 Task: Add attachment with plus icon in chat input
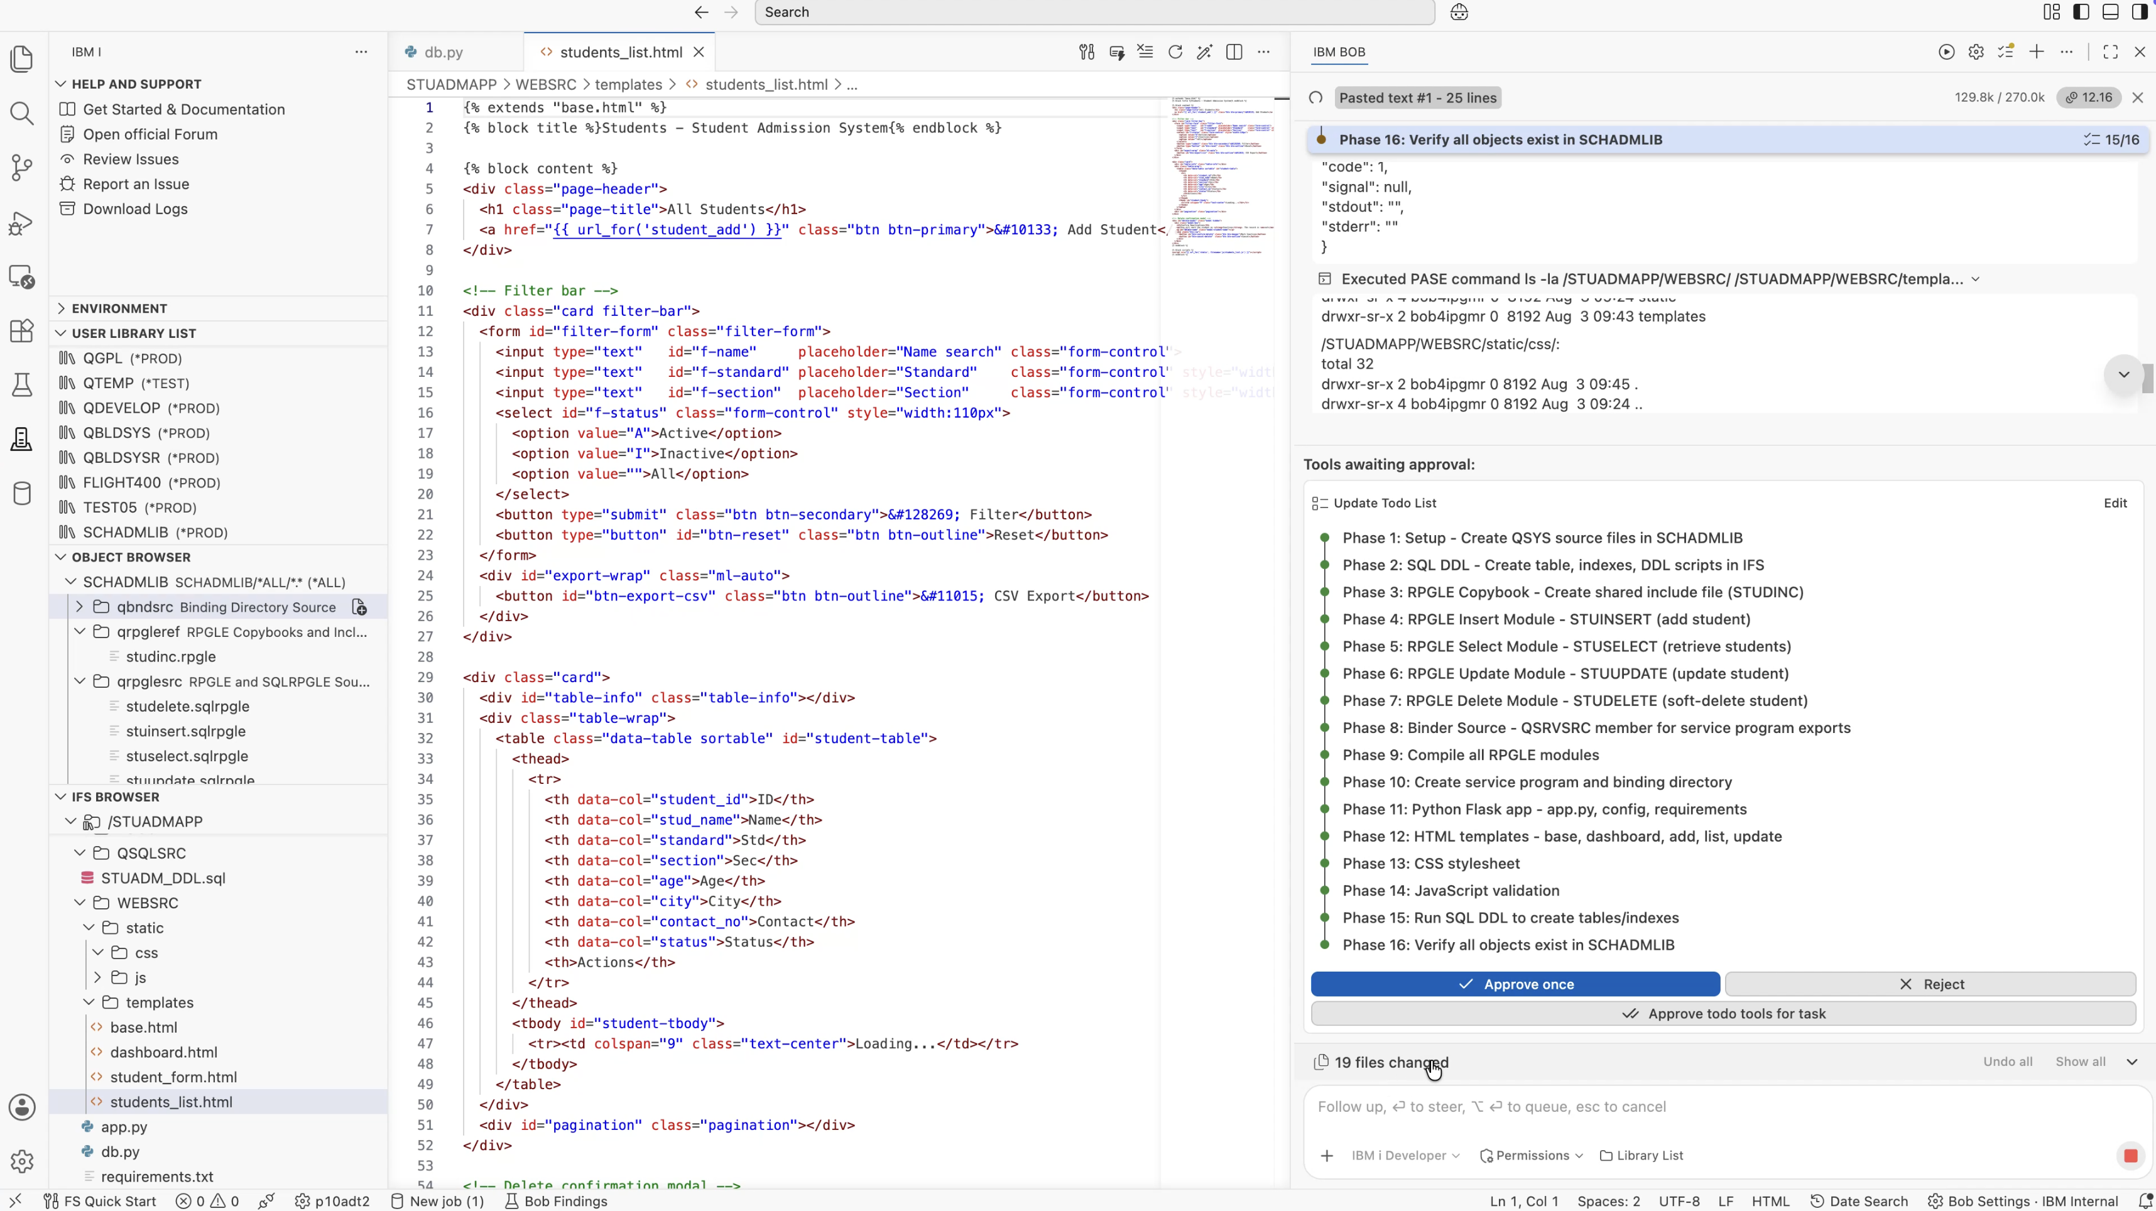pos(1327,1156)
